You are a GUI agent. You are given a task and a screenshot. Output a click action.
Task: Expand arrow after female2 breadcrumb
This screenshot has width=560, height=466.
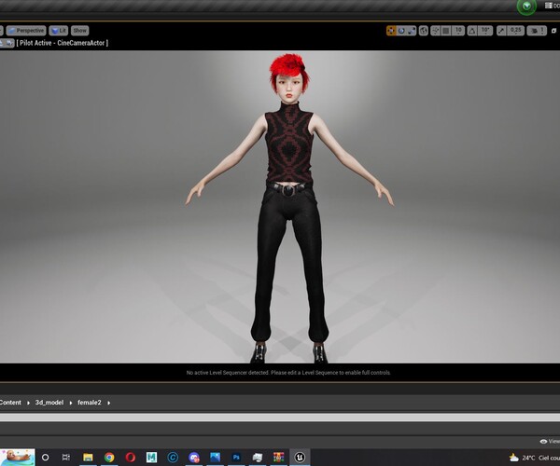108,403
